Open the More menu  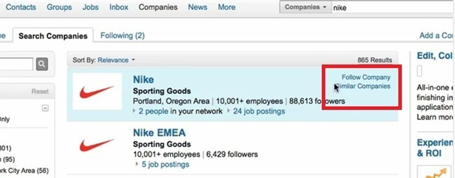[x=226, y=7]
